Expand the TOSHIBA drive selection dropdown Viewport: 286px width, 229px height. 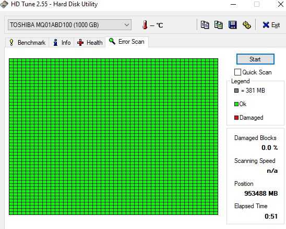click(x=69, y=25)
